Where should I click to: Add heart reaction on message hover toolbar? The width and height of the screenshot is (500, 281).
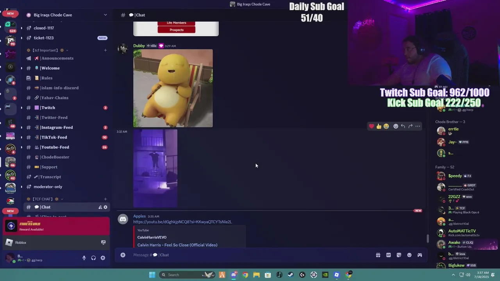click(371, 126)
